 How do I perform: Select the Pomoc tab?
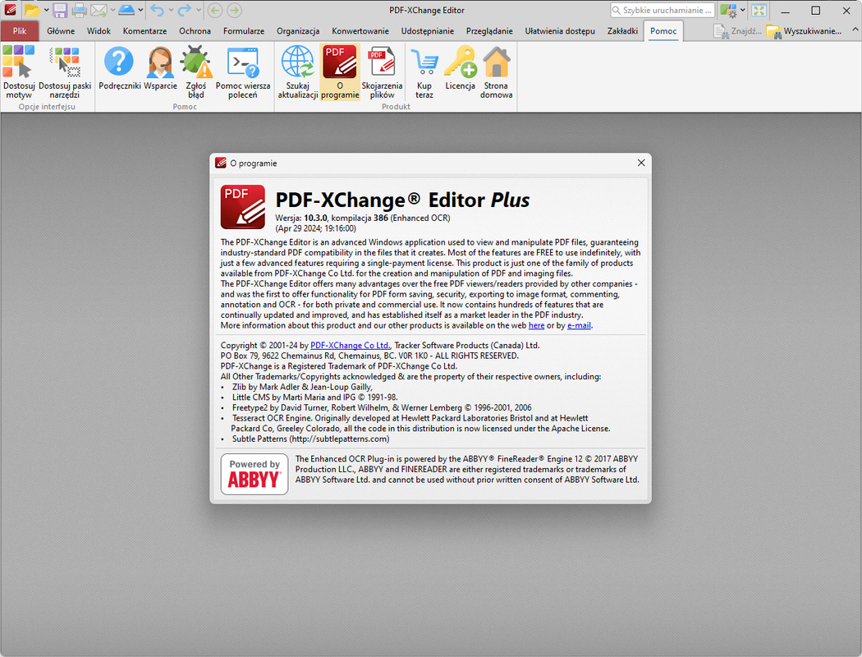pos(663,31)
